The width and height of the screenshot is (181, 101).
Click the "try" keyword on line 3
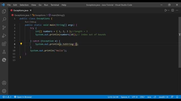coord(32,28)
